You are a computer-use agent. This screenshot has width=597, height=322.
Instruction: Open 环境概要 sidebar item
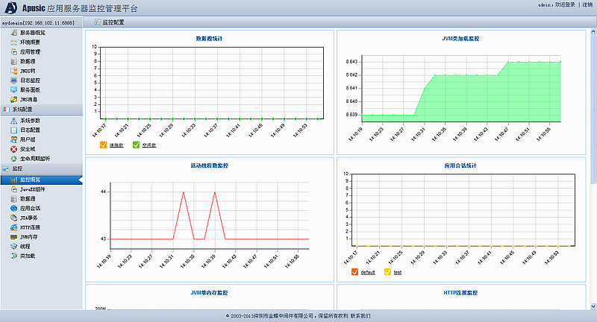click(30, 42)
